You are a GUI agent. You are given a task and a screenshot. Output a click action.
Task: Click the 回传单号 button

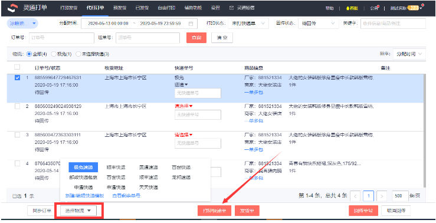click(x=363, y=211)
